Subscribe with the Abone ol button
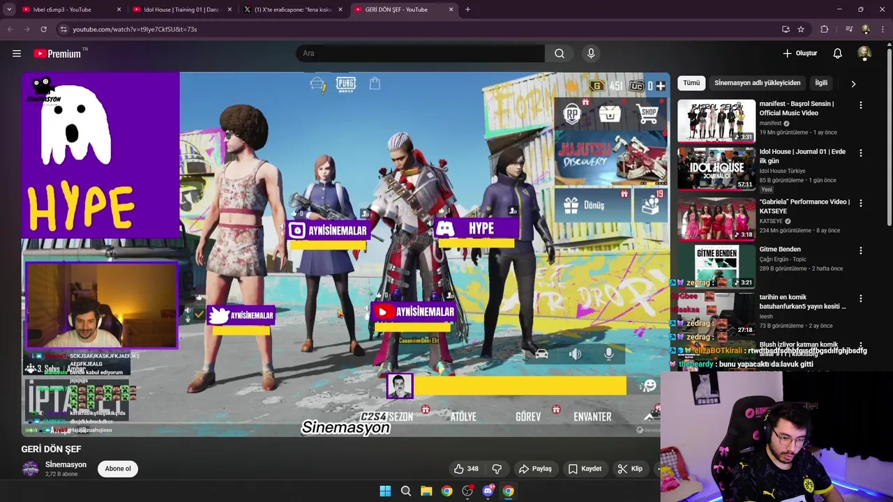This screenshot has height=502, width=893. (118, 469)
